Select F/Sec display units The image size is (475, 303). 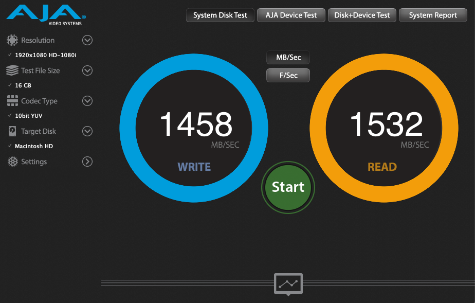coord(288,76)
